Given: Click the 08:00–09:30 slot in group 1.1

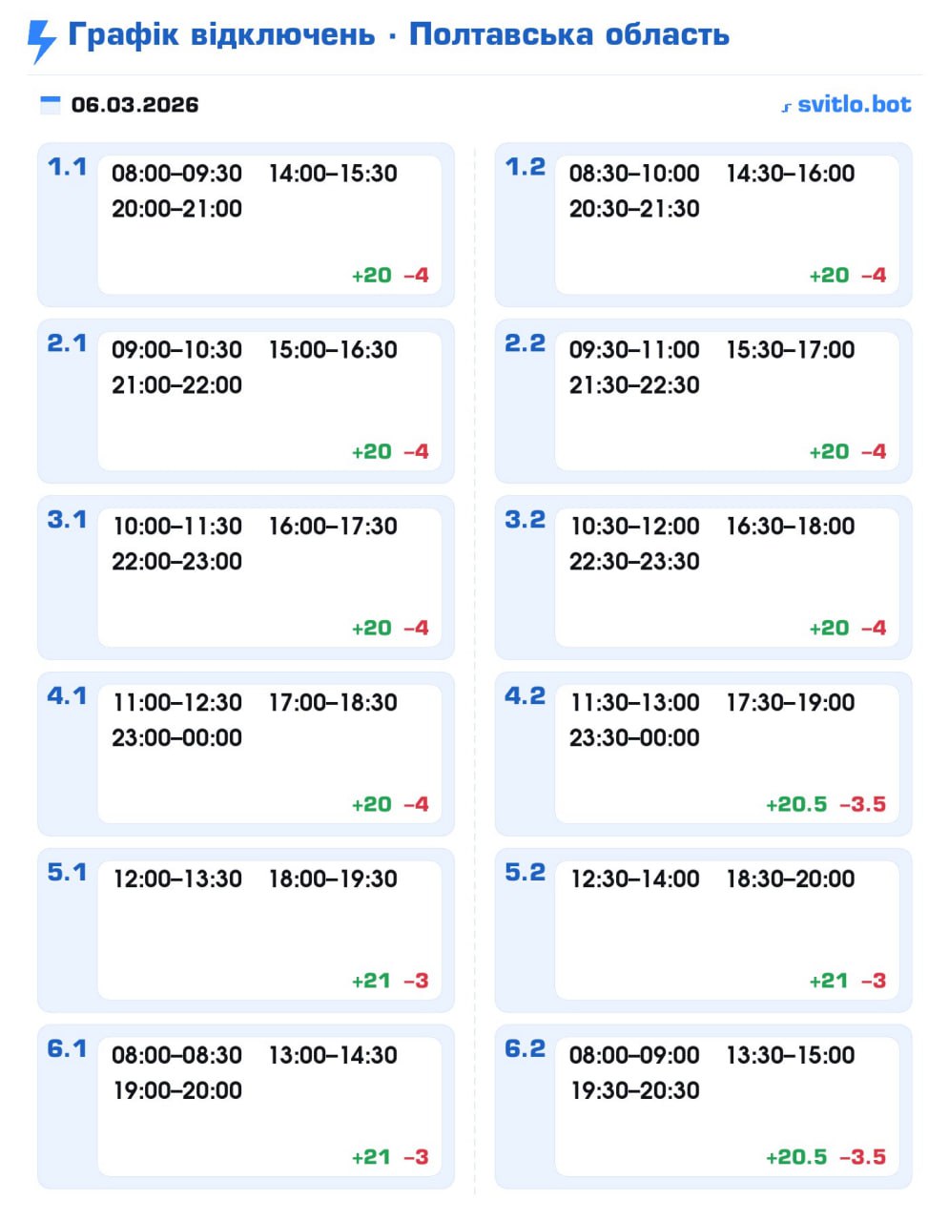Looking at the screenshot, I should (176, 174).
